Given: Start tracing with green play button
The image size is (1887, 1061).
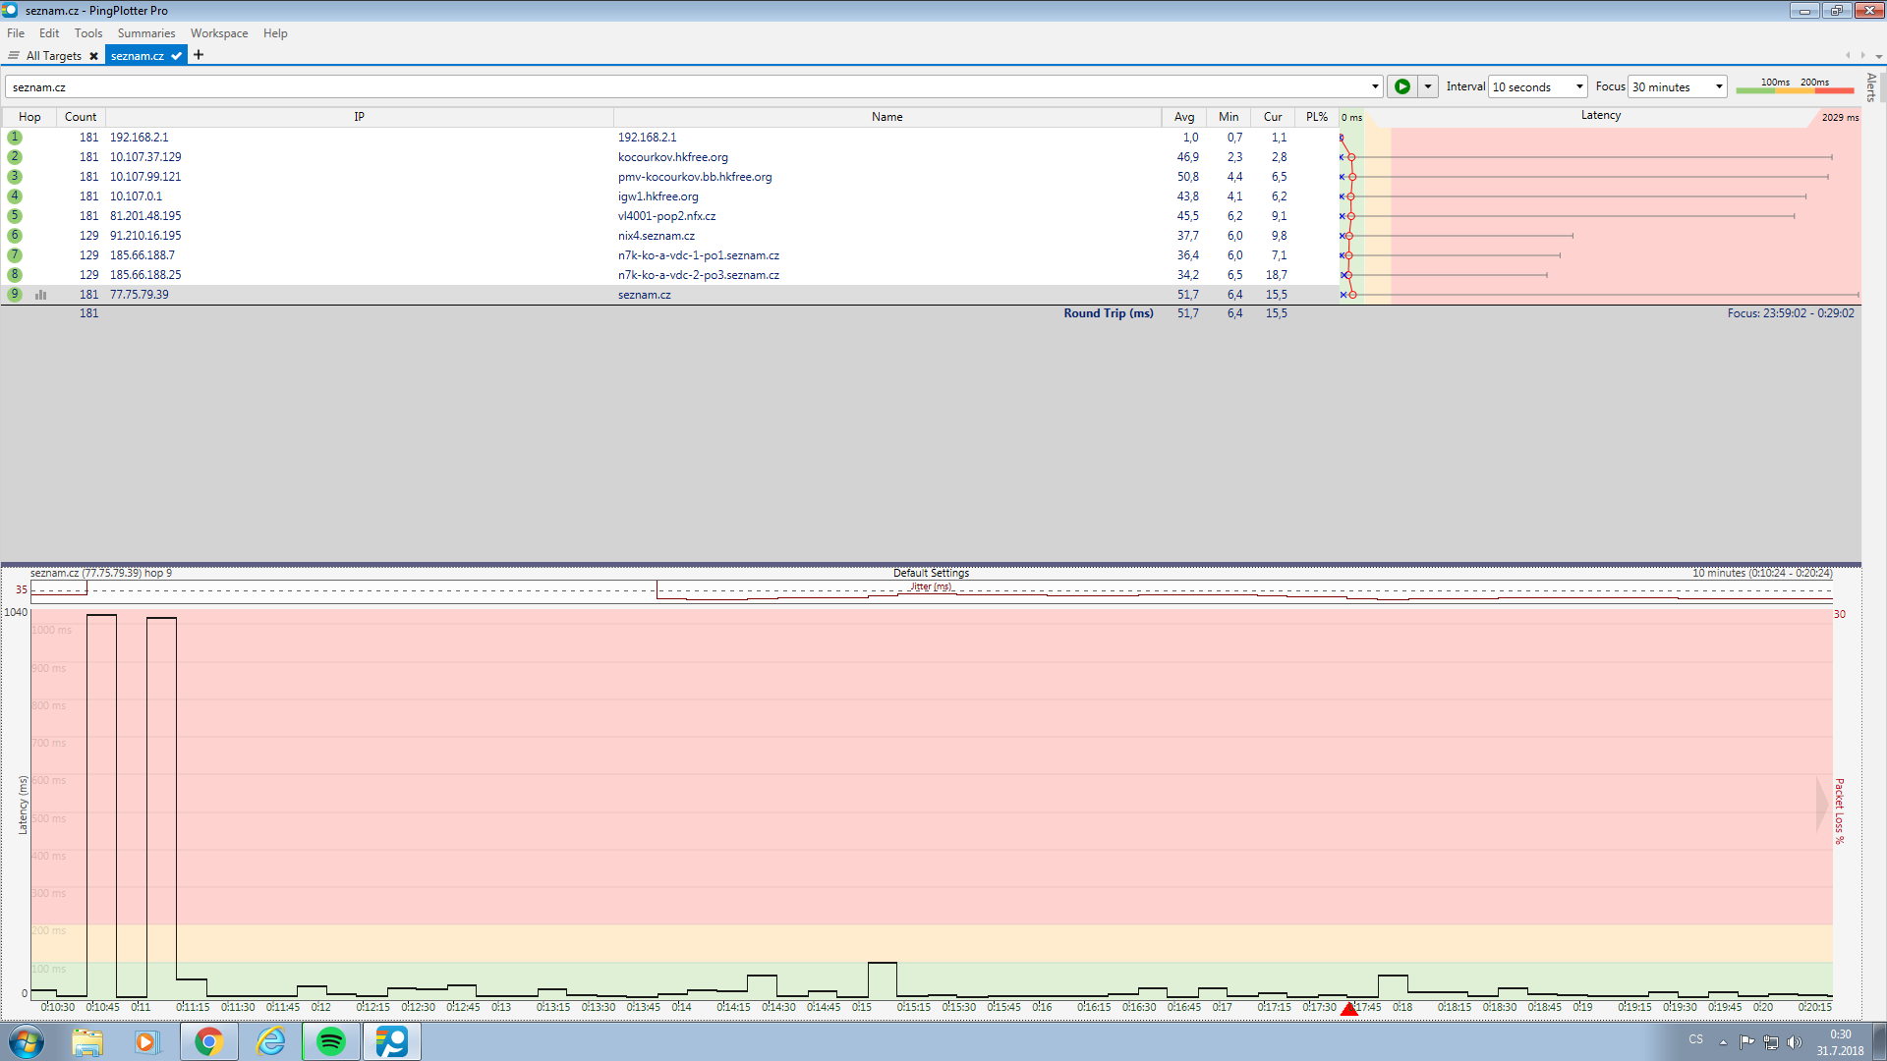Looking at the screenshot, I should point(1401,86).
